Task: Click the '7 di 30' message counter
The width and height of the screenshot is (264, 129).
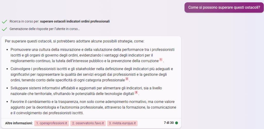Action: 168,123
